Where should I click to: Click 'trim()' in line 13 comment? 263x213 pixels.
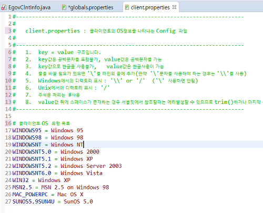coord(224,102)
